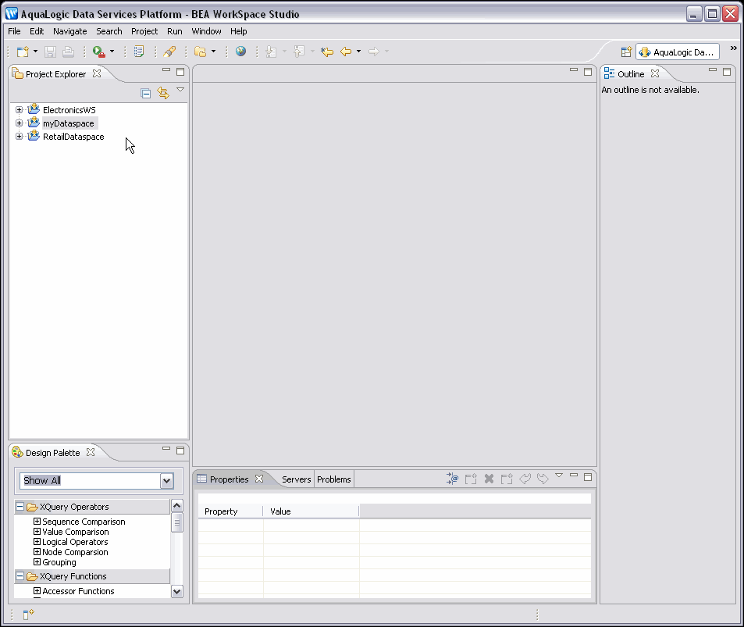
Task: Expand the myDataspace project node
Action: [x=19, y=123]
